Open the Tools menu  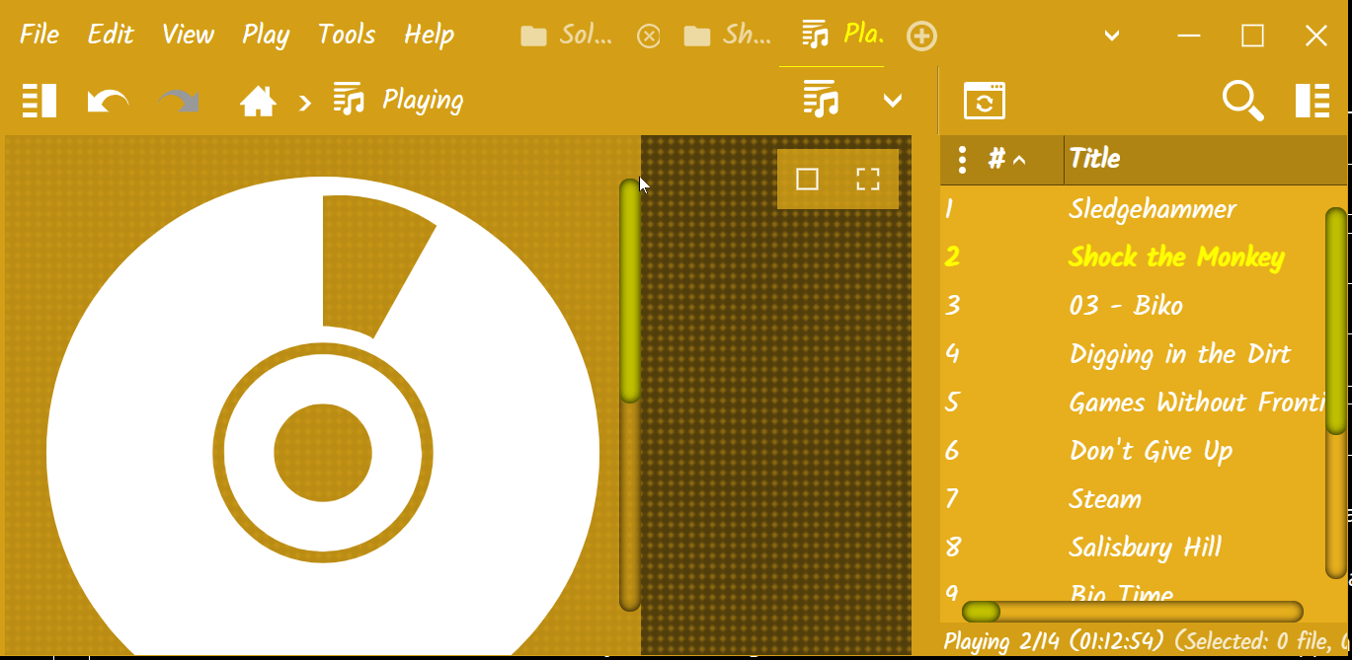[347, 36]
